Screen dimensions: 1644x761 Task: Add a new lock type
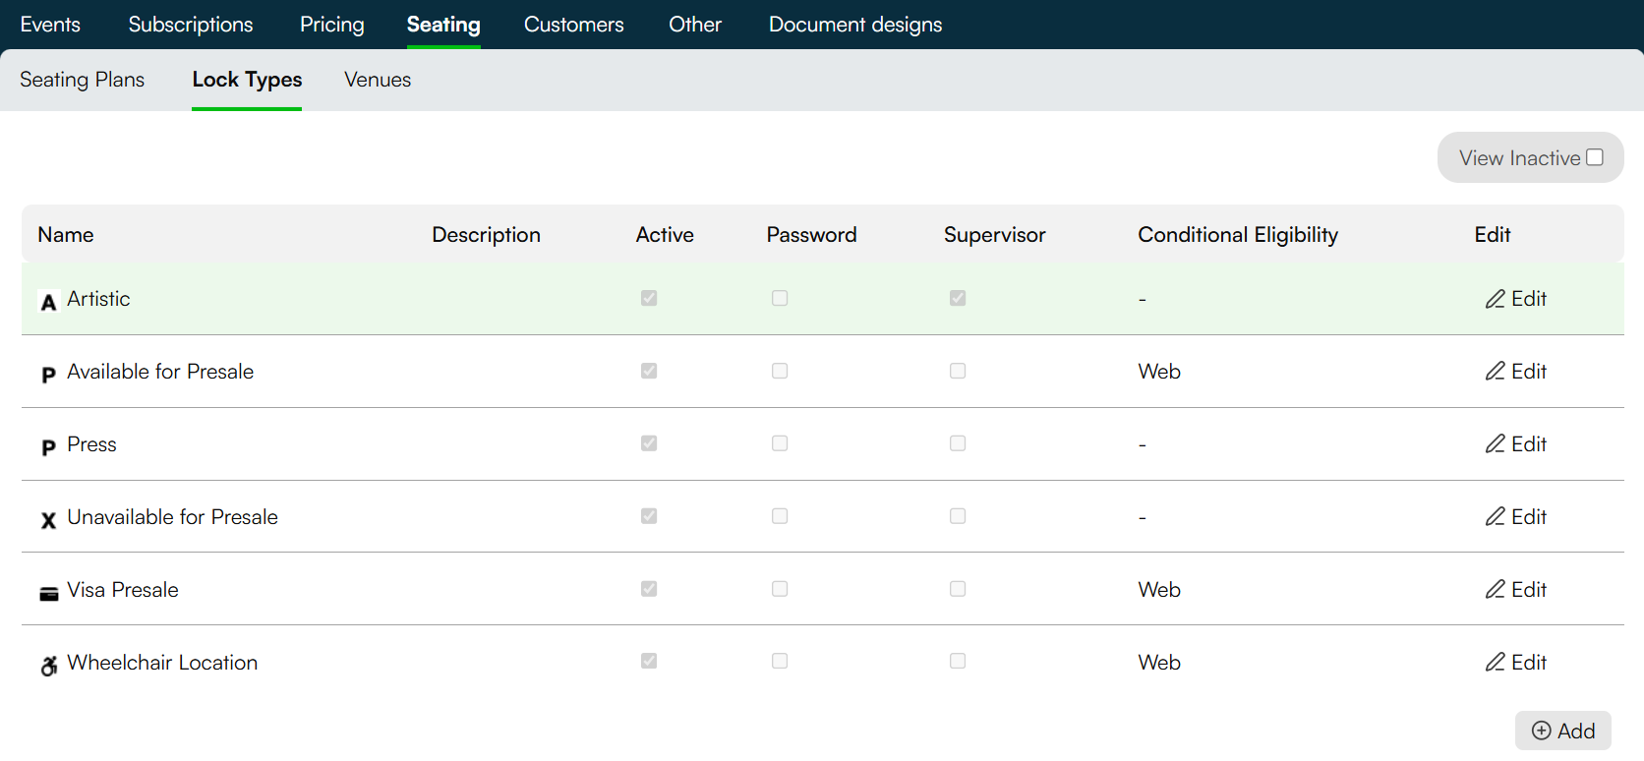point(1563,731)
